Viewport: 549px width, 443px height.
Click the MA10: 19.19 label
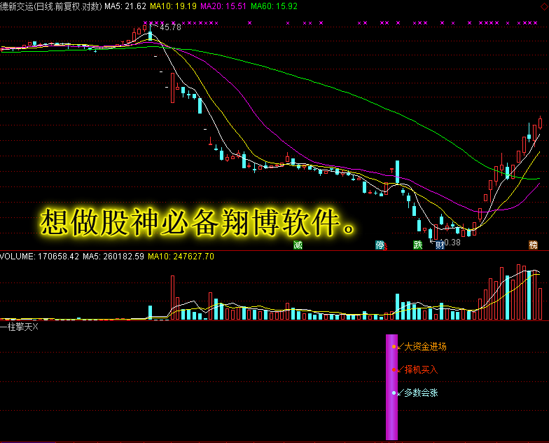pos(174,6)
